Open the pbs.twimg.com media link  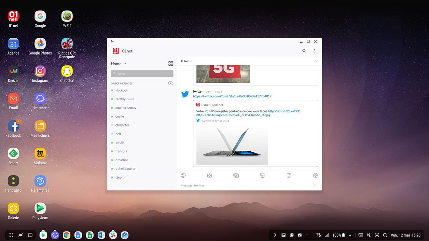(233, 115)
